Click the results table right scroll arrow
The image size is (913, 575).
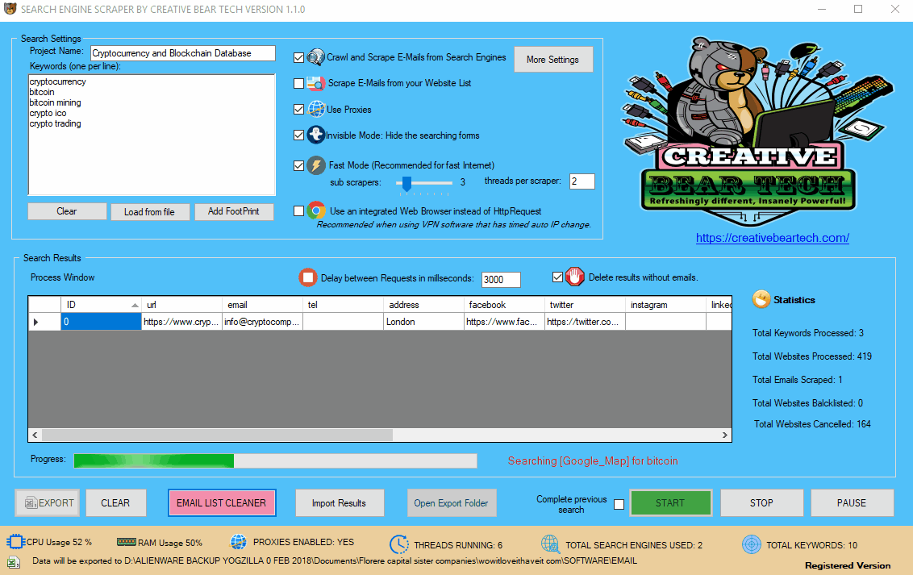[x=725, y=435]
